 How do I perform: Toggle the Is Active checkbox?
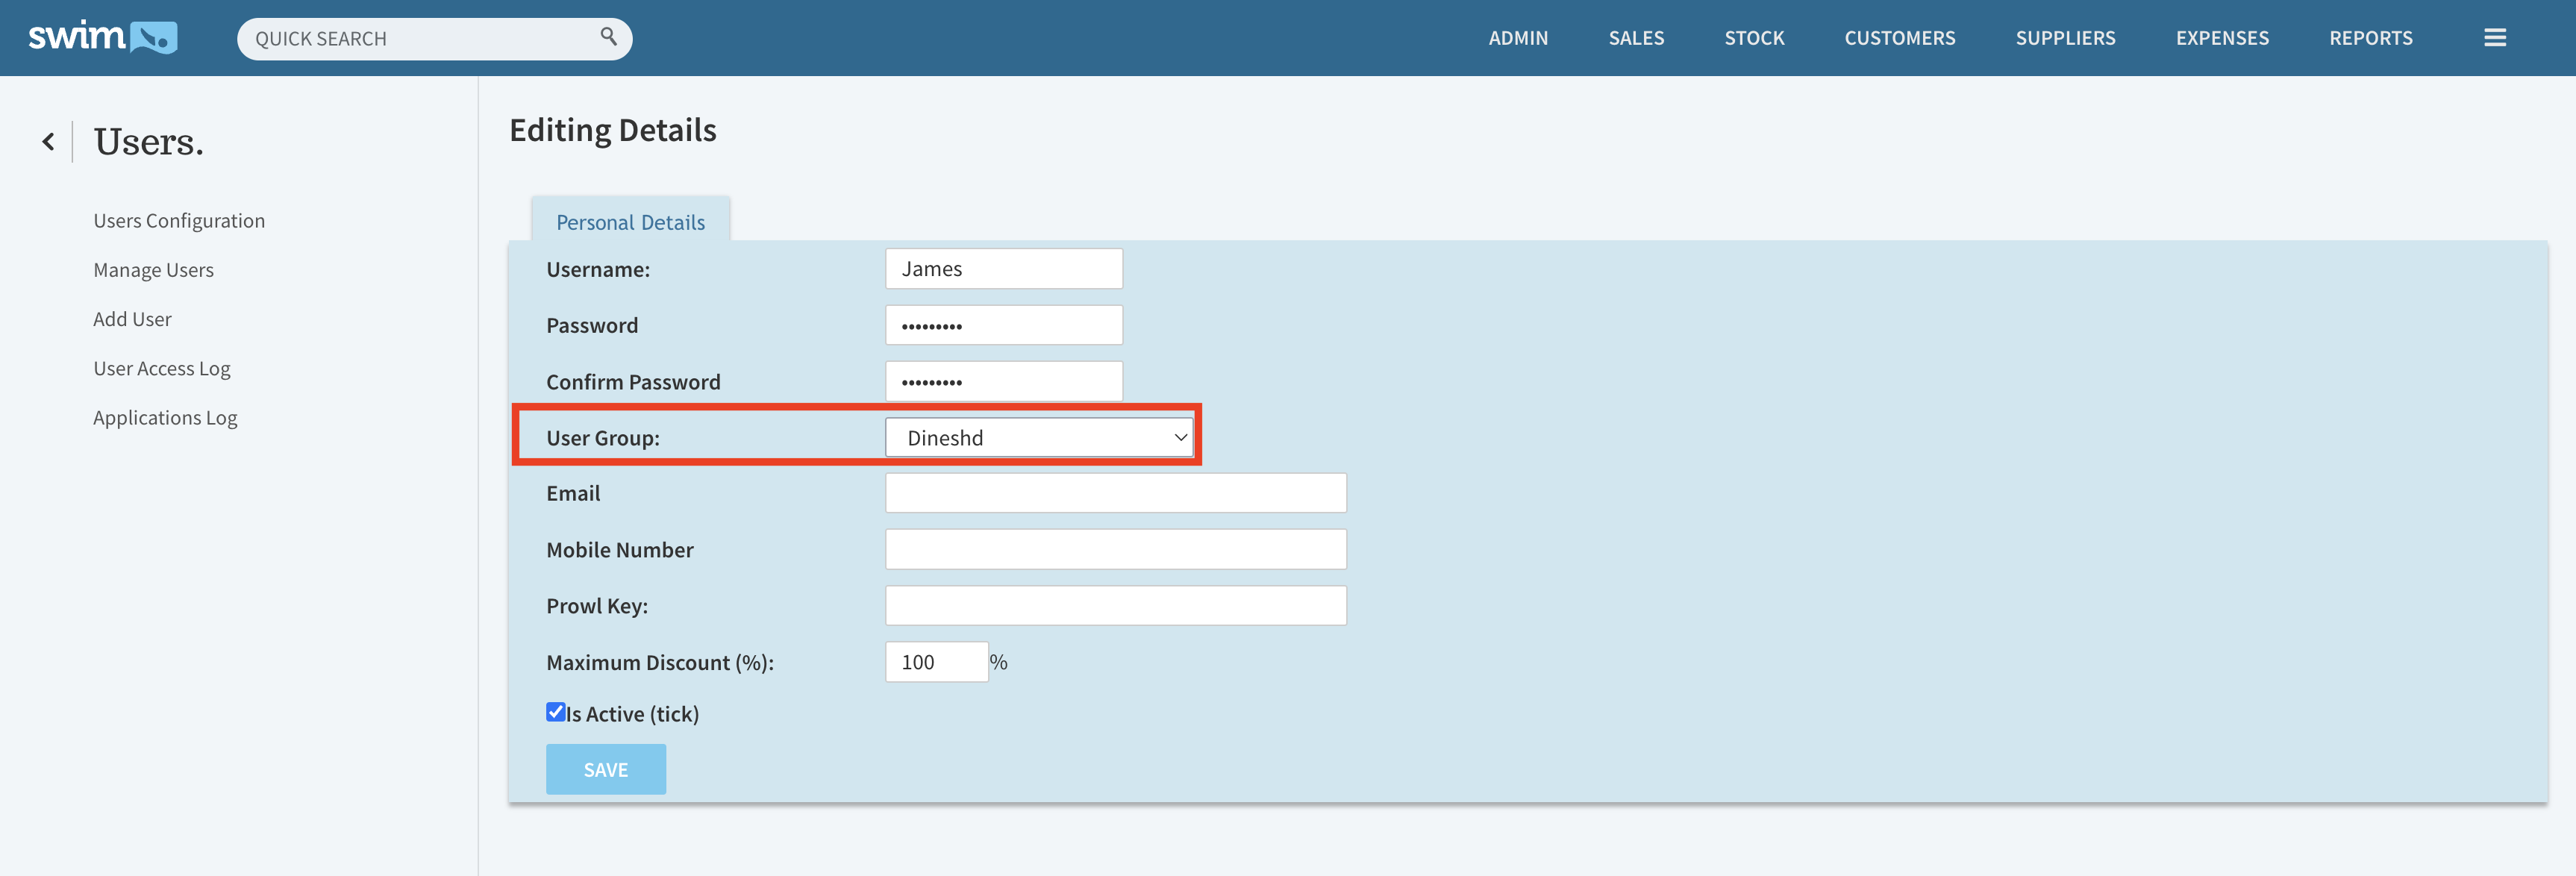pyautogui.click(x=556, y=712)
